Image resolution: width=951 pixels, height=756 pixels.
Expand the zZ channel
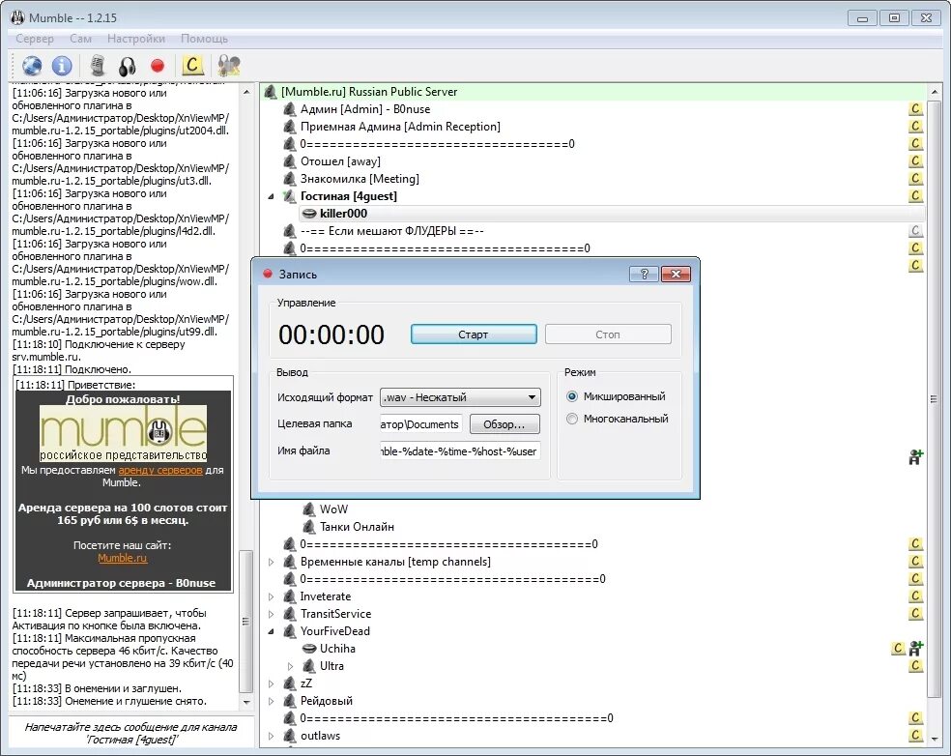272,683
